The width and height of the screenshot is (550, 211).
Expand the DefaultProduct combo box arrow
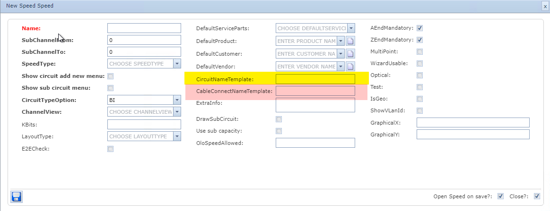(x=341, y=41)
